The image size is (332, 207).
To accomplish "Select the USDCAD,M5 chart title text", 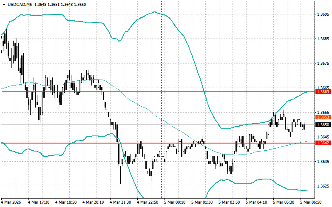I will pos(20,4).
